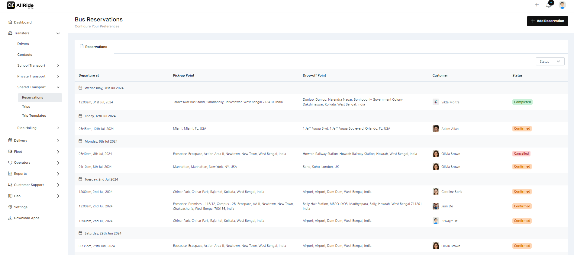Screen dimensions: 574x255
Task: Go to the Drivers page
Action: (23, 44)
